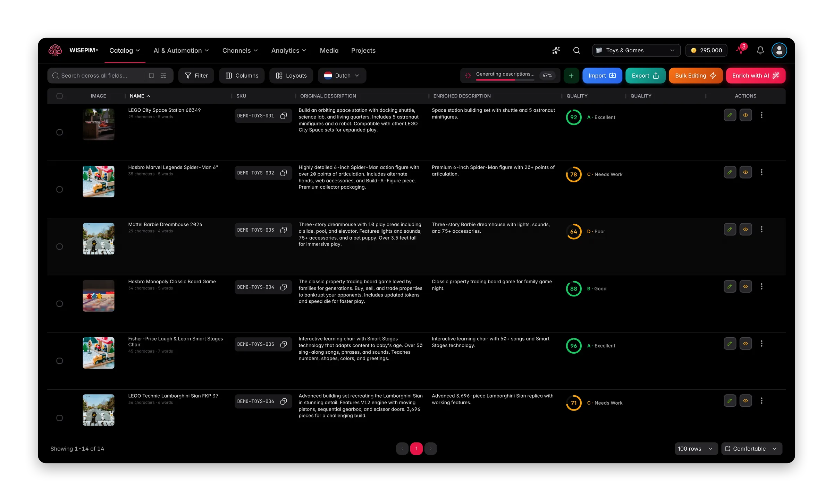This screenshot has width=833, height=501.
Task: Edit the LEGO City Space Station row
Action: [730, 115]
